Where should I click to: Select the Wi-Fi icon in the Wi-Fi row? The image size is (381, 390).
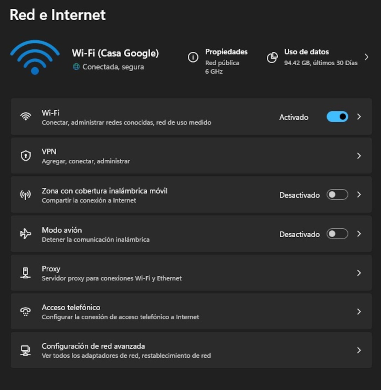[x=26, y=116]
